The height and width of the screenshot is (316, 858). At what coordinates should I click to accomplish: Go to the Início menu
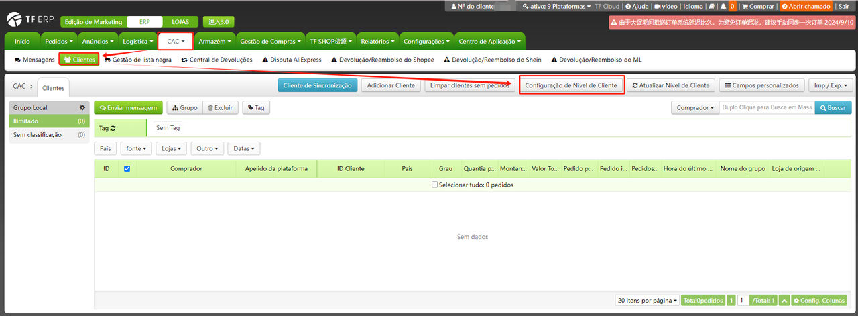pyautogui.click(x=22, y=41)
